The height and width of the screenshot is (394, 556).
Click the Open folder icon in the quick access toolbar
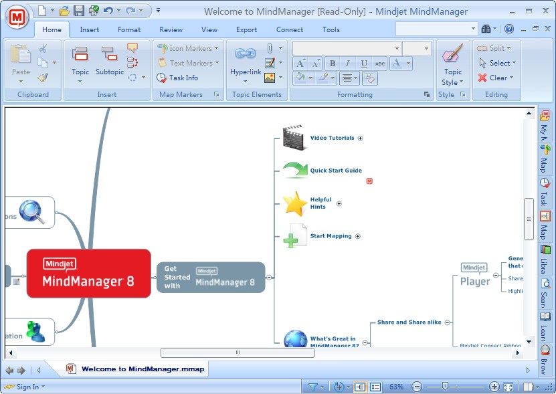[x=64, y=11]
